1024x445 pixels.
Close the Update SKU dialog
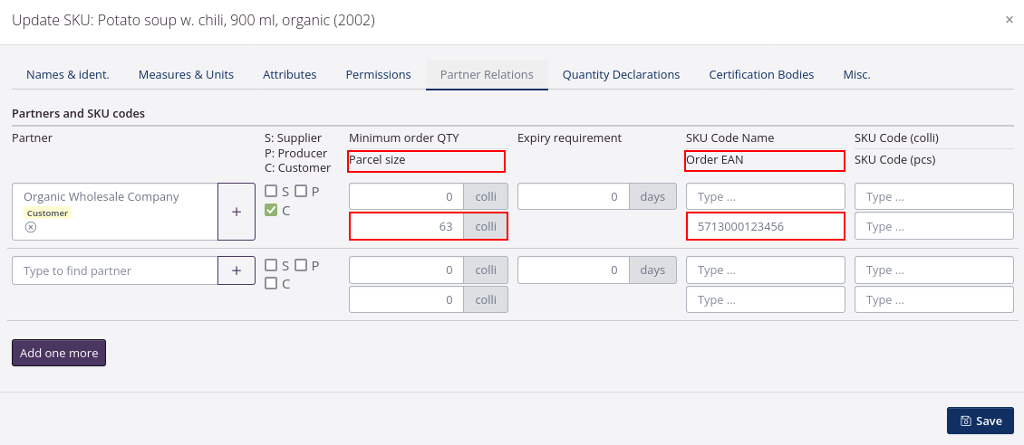coord(1009,20)
